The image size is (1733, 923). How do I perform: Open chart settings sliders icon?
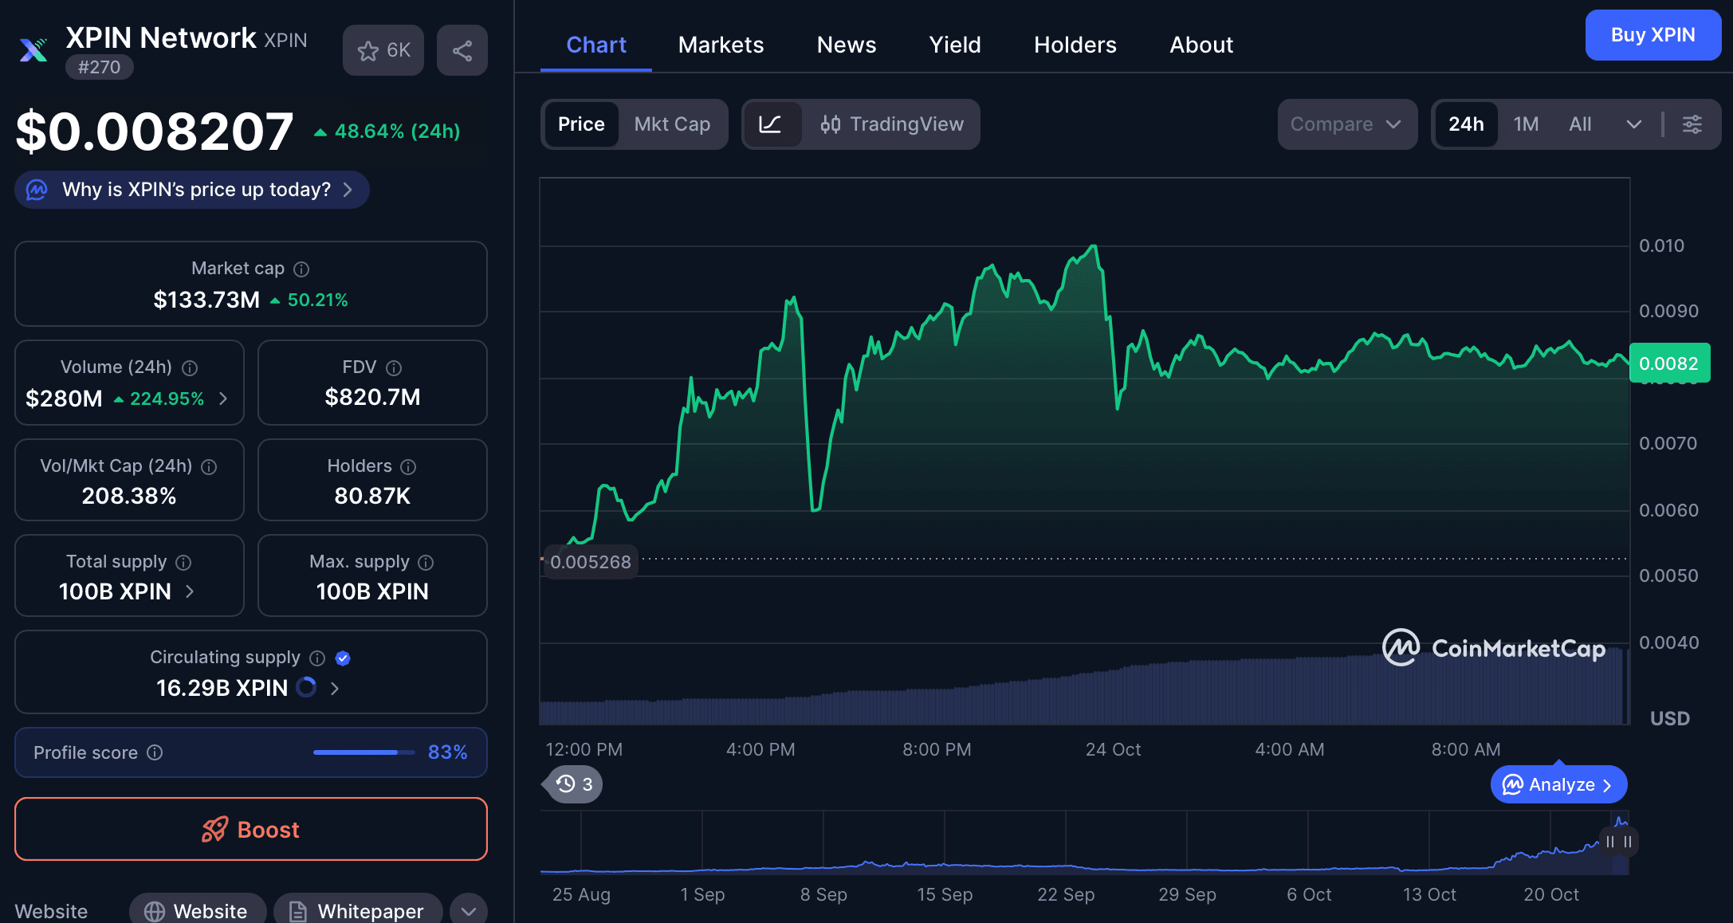[1692, 124]
